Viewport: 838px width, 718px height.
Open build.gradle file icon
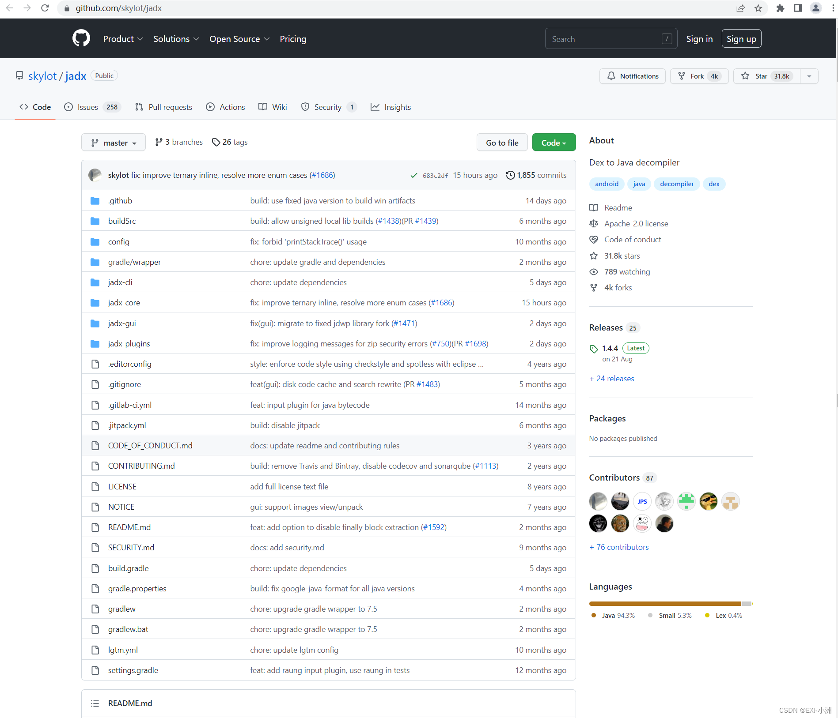(95, 568)
